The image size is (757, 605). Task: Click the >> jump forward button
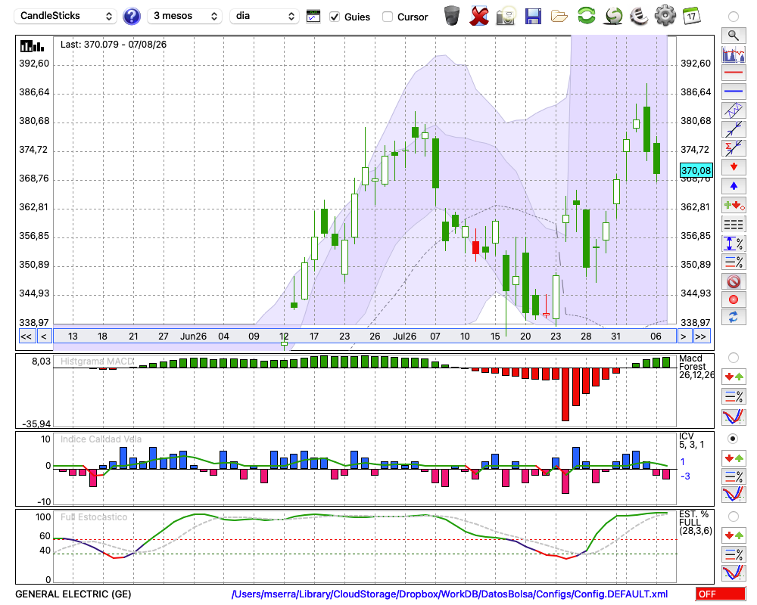click(700, 337)
